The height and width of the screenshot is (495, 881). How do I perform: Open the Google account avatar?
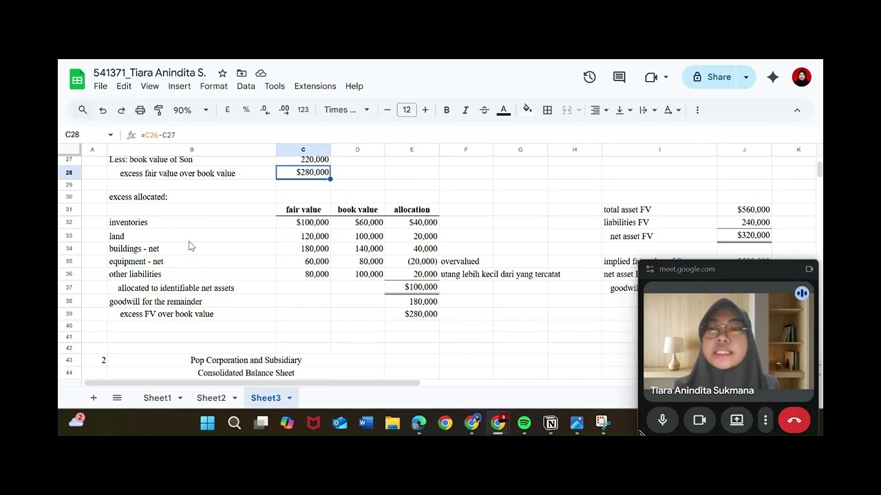(x=801, y=77)
